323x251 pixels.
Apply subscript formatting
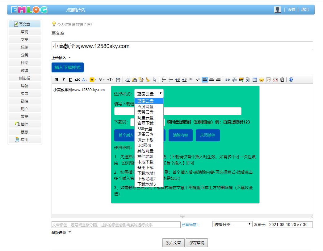[191, 80]
